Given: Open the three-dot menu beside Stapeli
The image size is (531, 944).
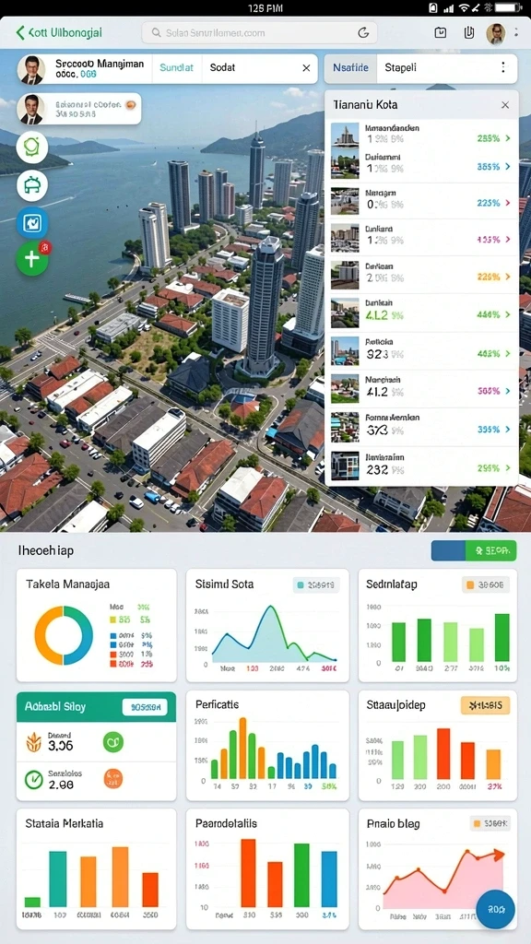Looking at the screenshot, I should (x=503, y=68).
